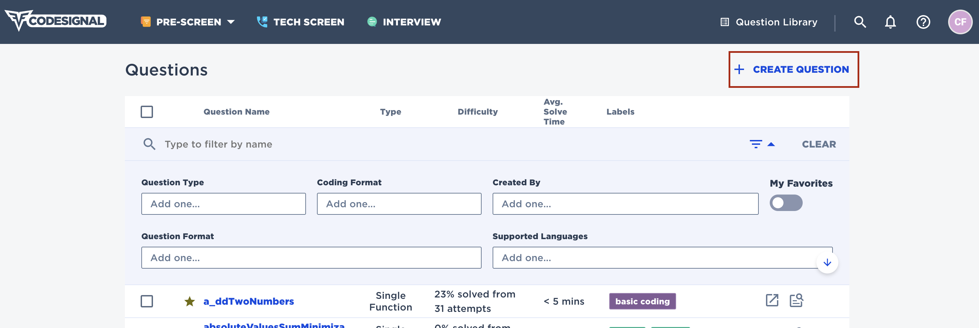Viewport: 979px width, 328px height.
Task: Open the Question Type filter
Action: click(x=223, y=204)
